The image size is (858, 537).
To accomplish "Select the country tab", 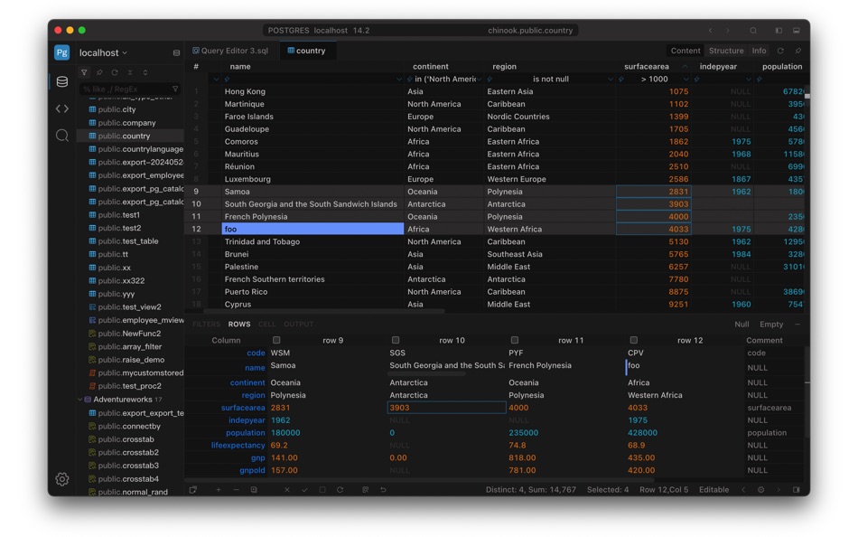I will click(306, 51).
